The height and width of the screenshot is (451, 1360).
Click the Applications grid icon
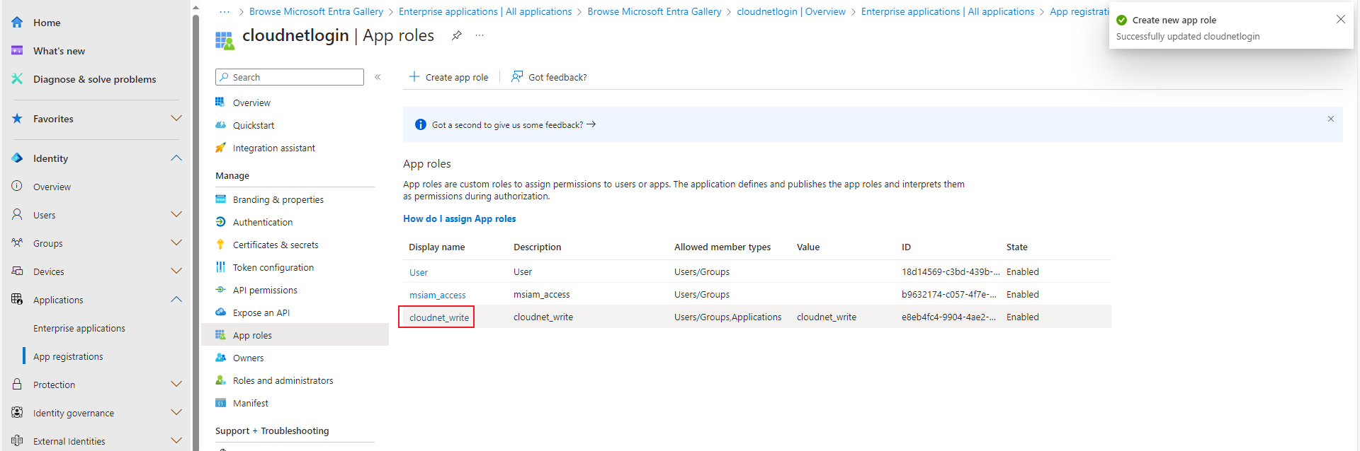(x=17, y=300)
